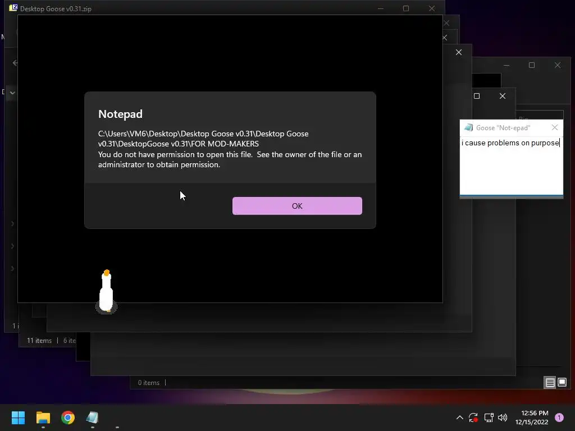Open the clock showing 12:56 PM

(532, 418)
